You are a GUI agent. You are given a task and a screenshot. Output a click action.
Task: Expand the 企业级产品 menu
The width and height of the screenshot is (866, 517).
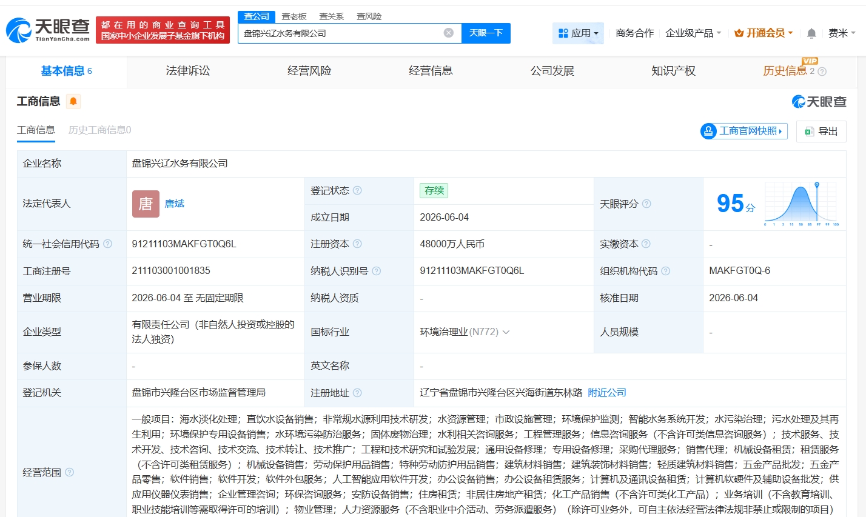693,33
